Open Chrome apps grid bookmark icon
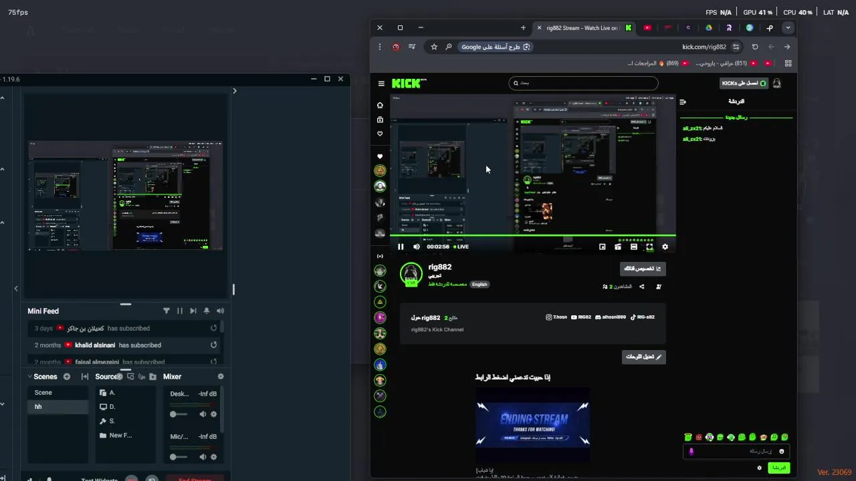 (x=788, y=63)
